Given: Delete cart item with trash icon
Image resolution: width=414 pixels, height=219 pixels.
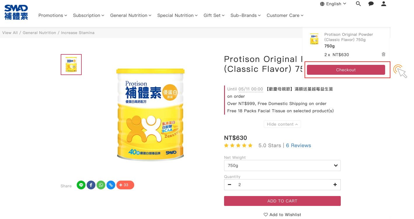Looking at the screenshot, I should tap(383, 54).
